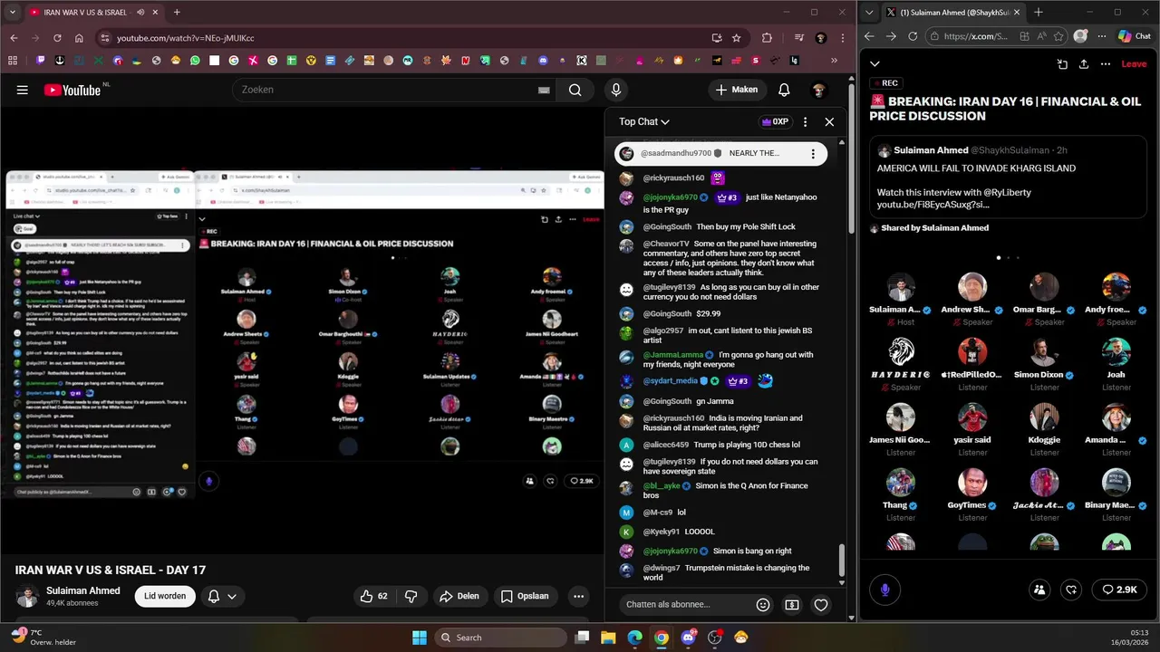Open Chrome extensions puzzle icon
The image size is (1160, 652).
click(x=768, y=38)
